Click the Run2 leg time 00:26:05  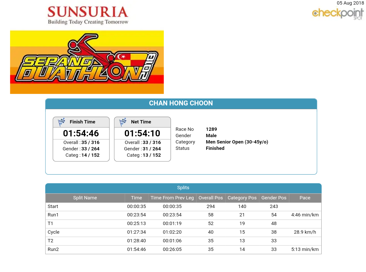(172, 249)
